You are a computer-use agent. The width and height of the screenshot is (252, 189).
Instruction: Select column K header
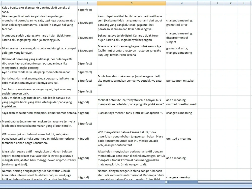click(x=231, y=3)
